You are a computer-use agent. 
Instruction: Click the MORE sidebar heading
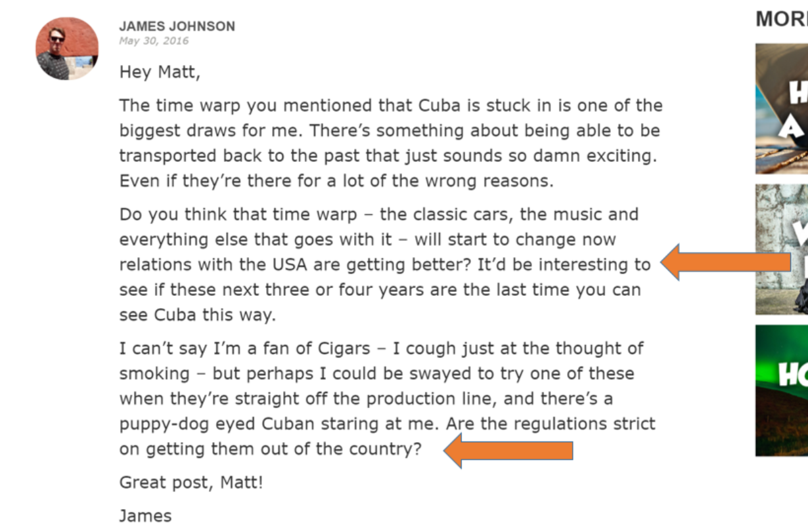tap(782, 19)
